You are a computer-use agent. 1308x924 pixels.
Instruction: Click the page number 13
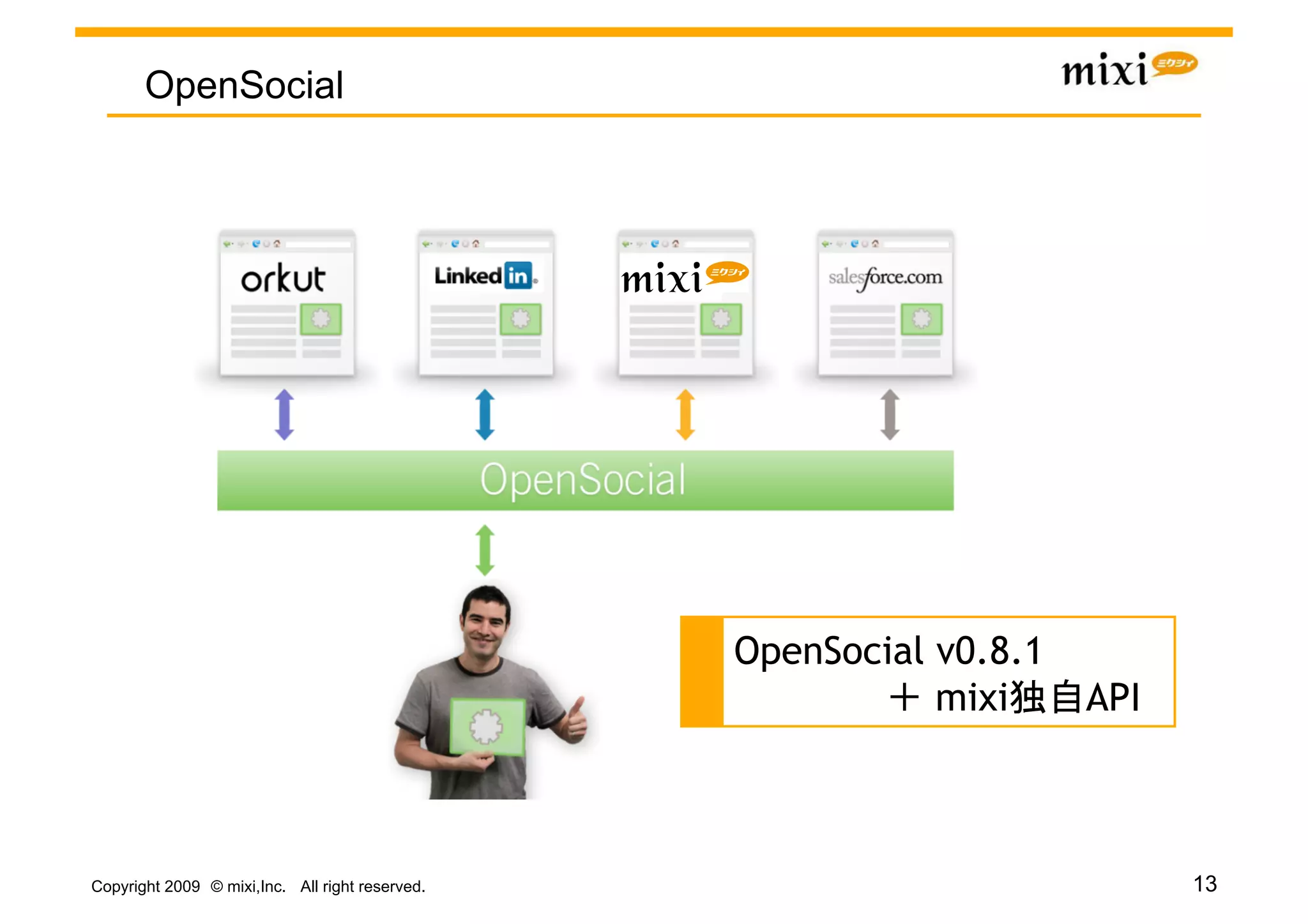pos(1205,884)
